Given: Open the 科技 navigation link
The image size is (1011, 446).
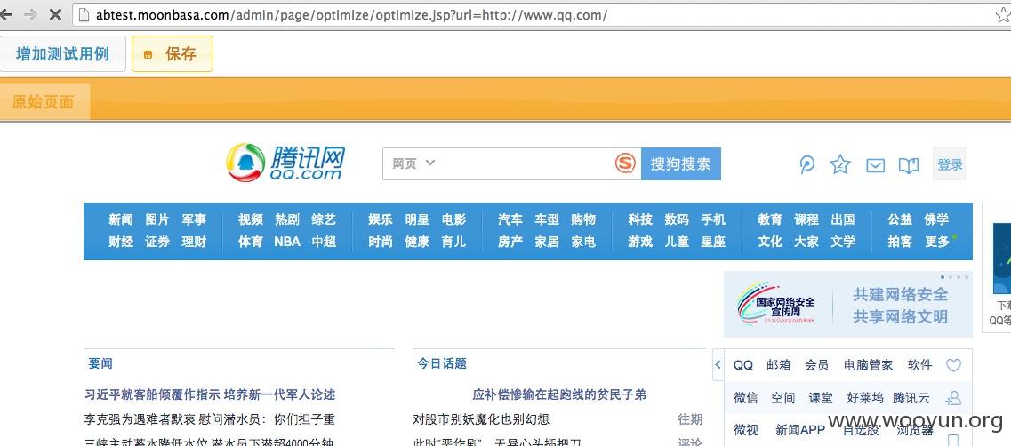Looking at the screenshot, I should click(640, 219).
